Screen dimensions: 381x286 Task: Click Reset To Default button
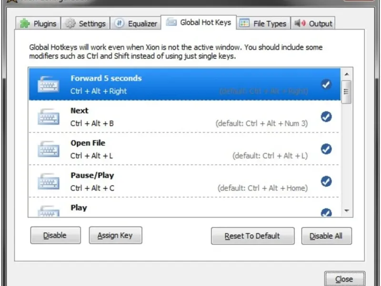point(253,236)
